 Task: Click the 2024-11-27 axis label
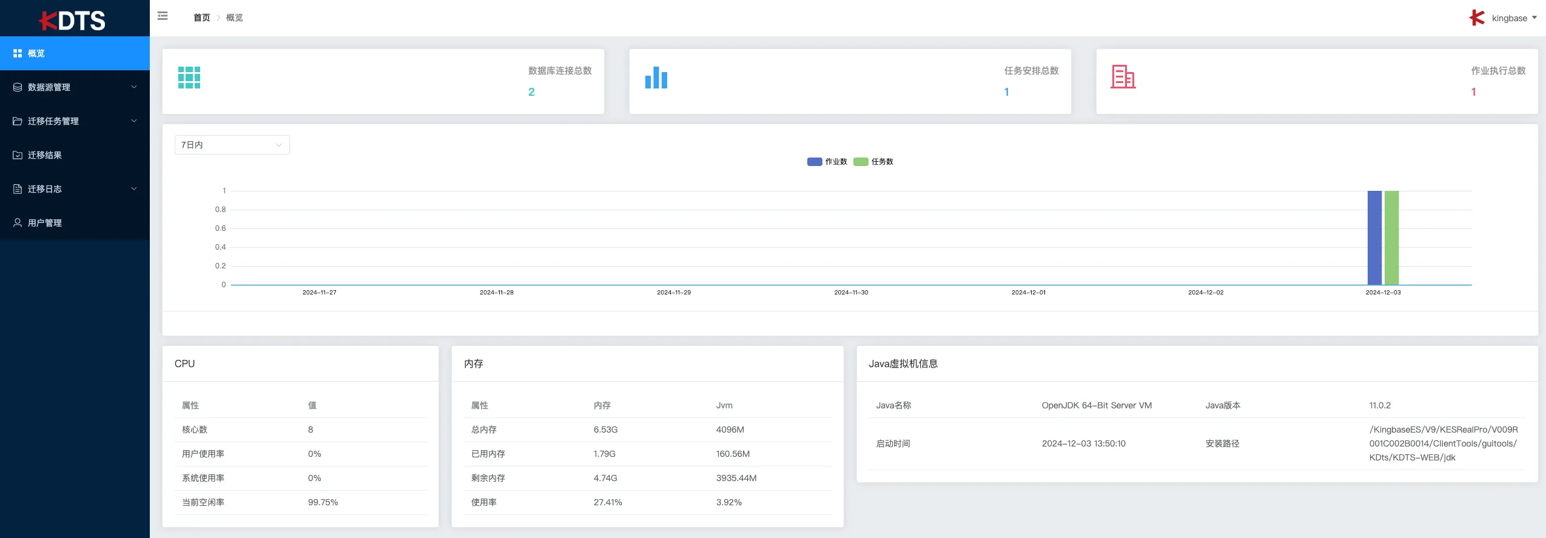pyautogui.click(x=320, y=293)
